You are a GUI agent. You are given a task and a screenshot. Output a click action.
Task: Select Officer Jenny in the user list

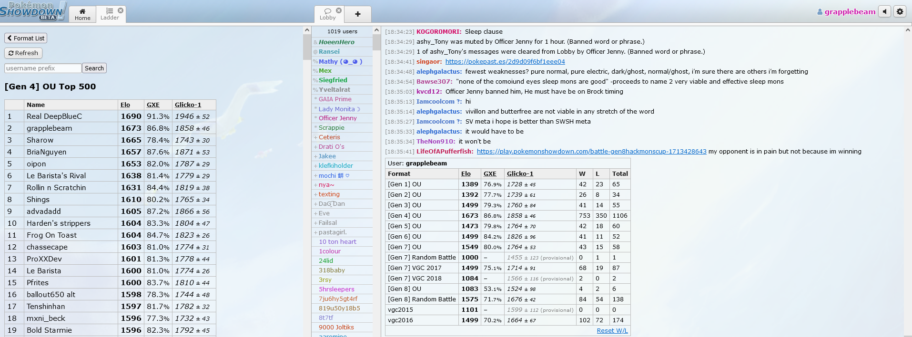pos(337,118)
